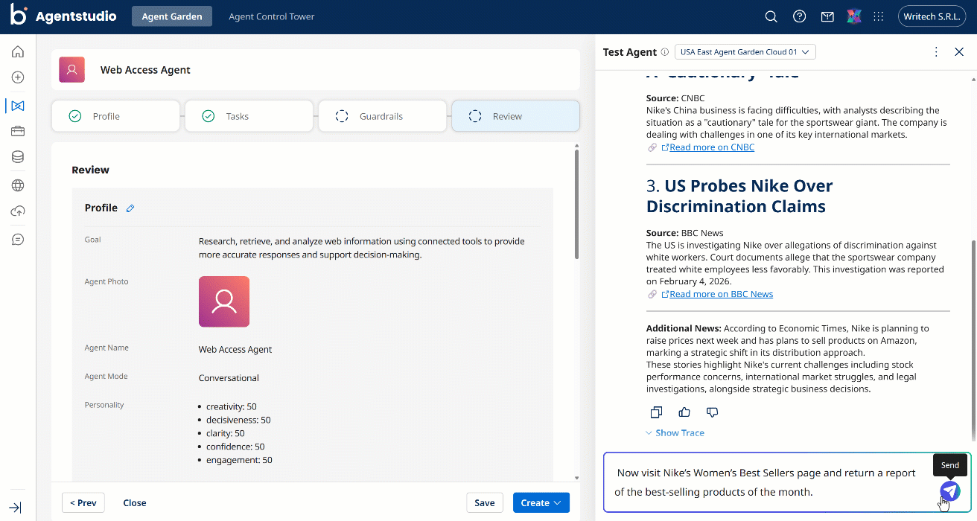977x521 pixels.
Task: Click the 'Review' section heading
Action: 91,170
